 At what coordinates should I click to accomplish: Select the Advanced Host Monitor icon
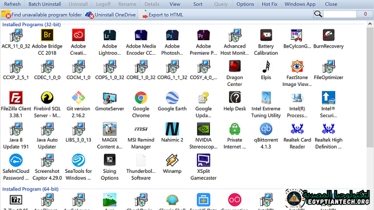click(x=235, y=35)
